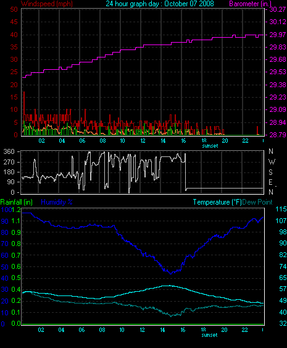Select barometer value 29.23
Screen dimensions: 287x348
(x=278, y=97)
